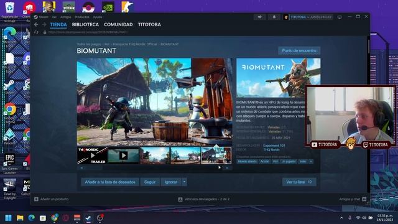Viewport: 398px width, 224px height.
Task: Switch to Big Picture mode monitor icon
Action: pyautogui.click(x=340, y=17)
